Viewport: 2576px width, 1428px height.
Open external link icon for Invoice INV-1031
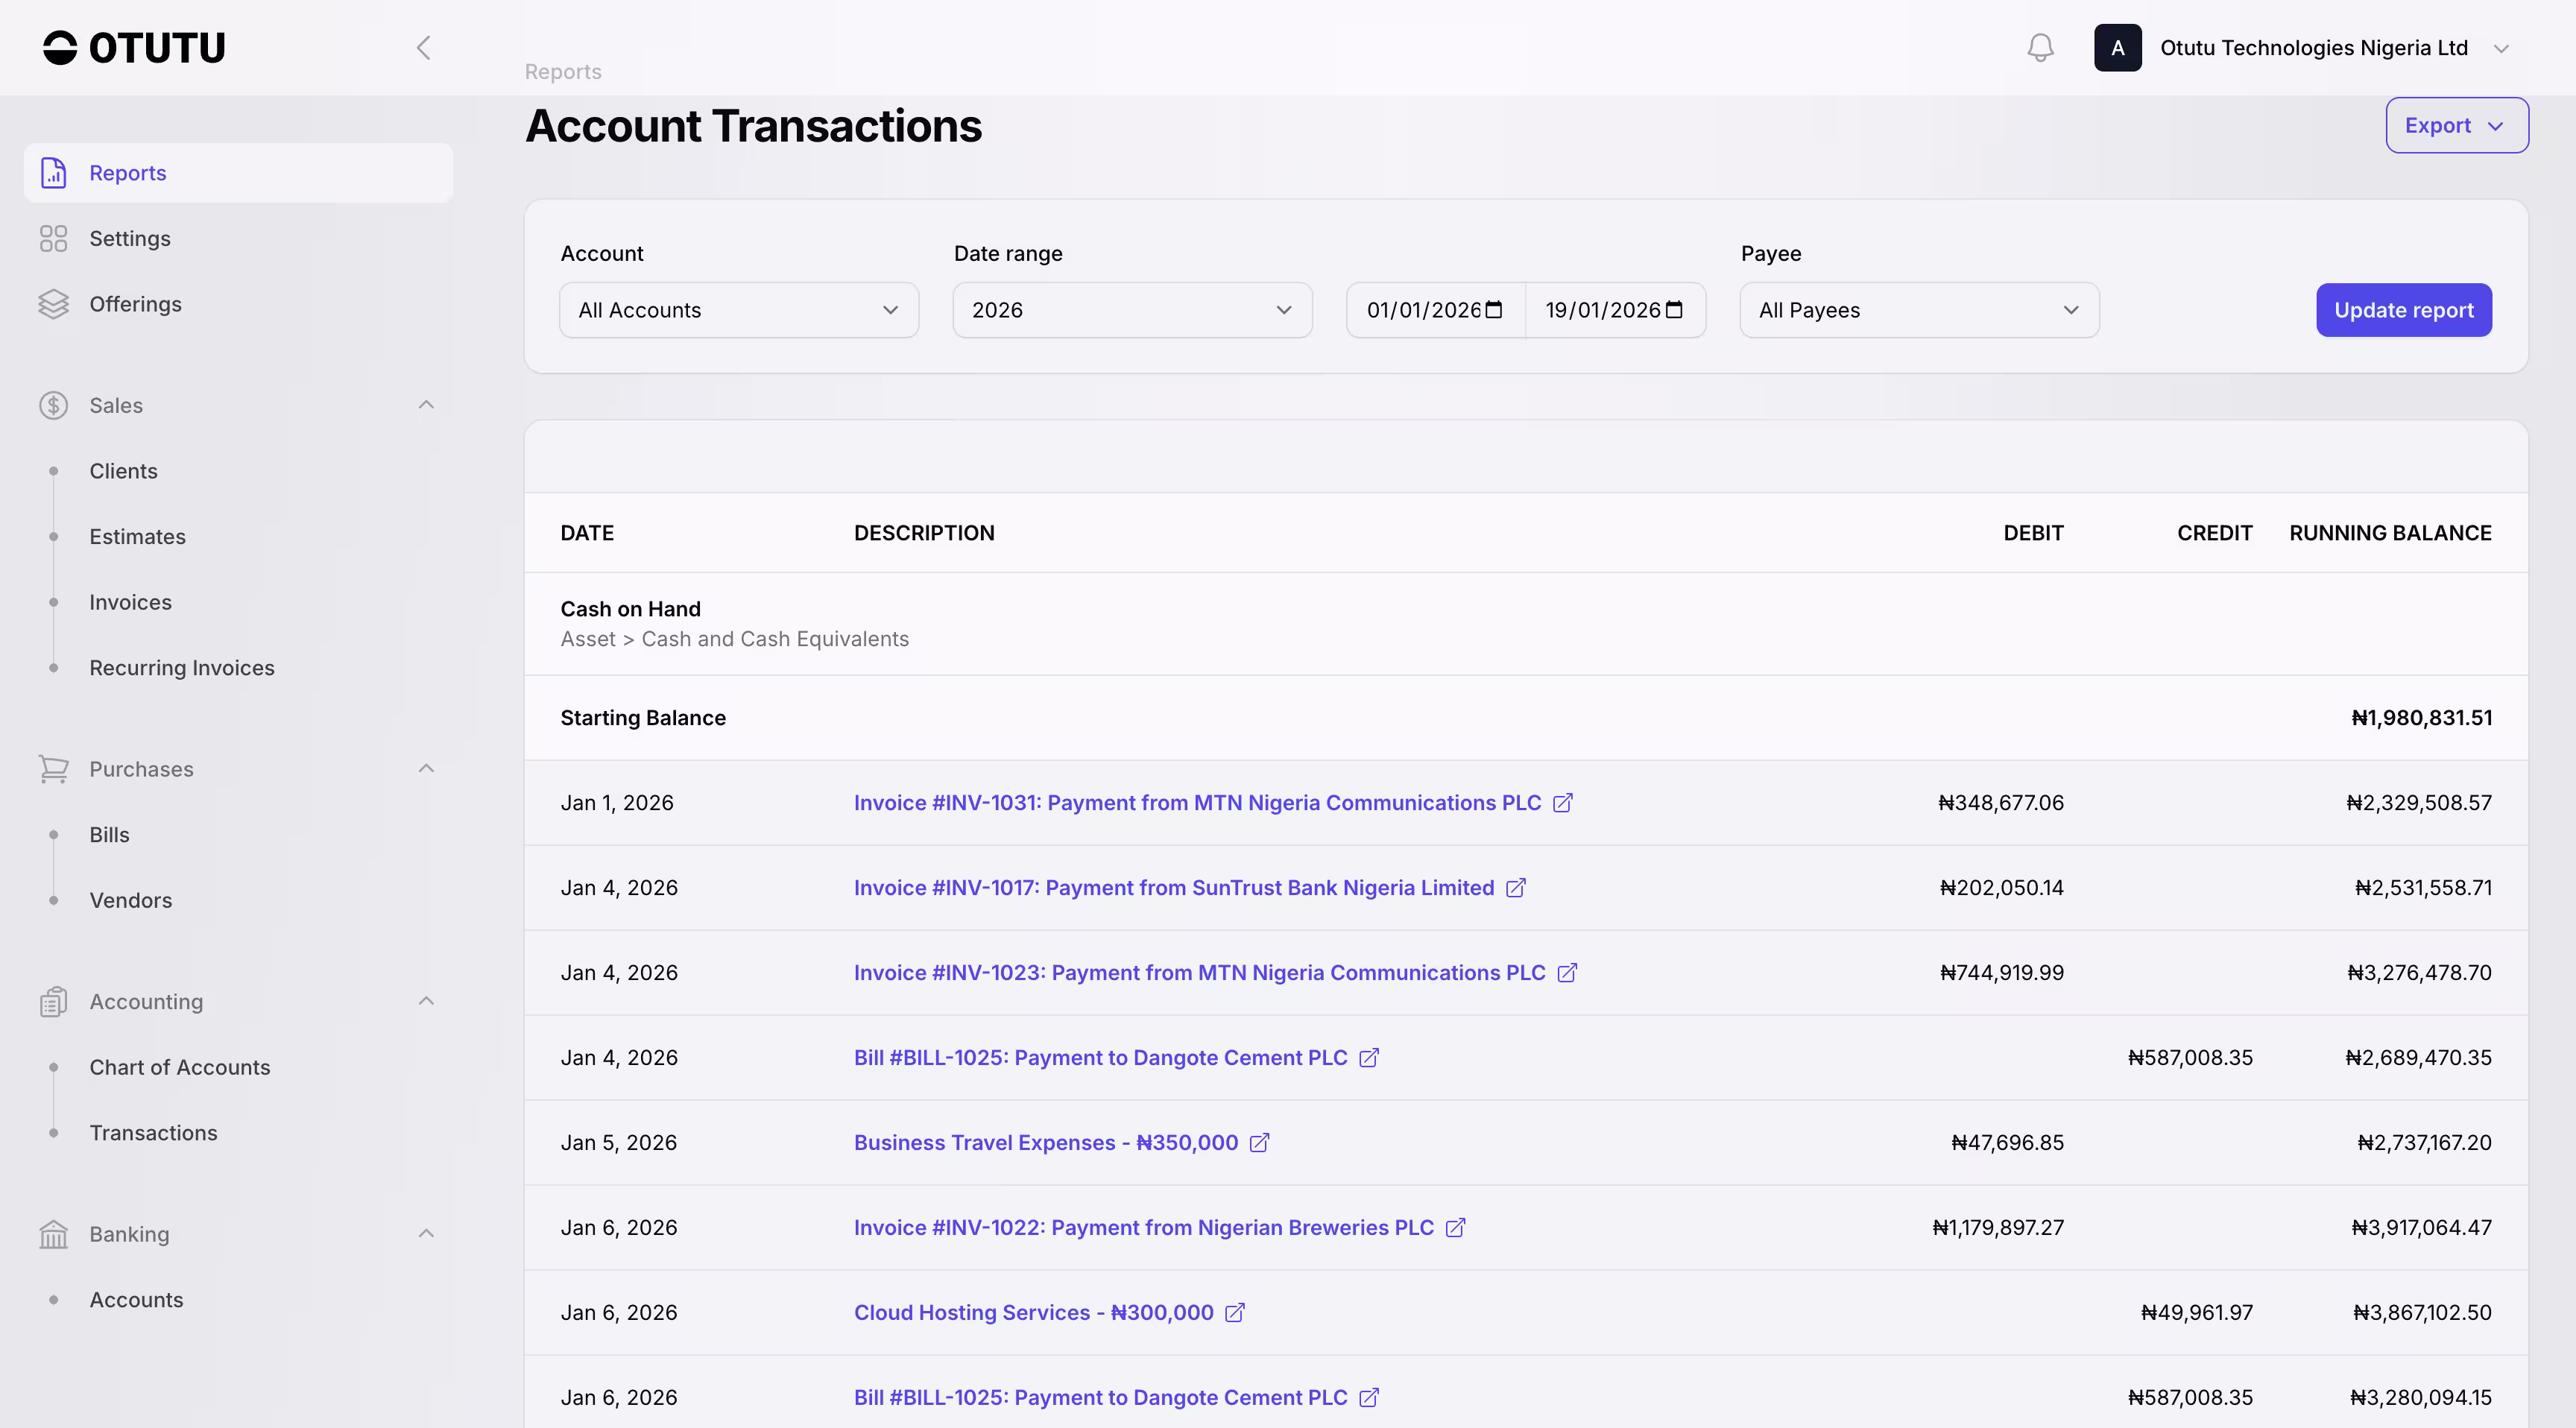(1563, 803)
